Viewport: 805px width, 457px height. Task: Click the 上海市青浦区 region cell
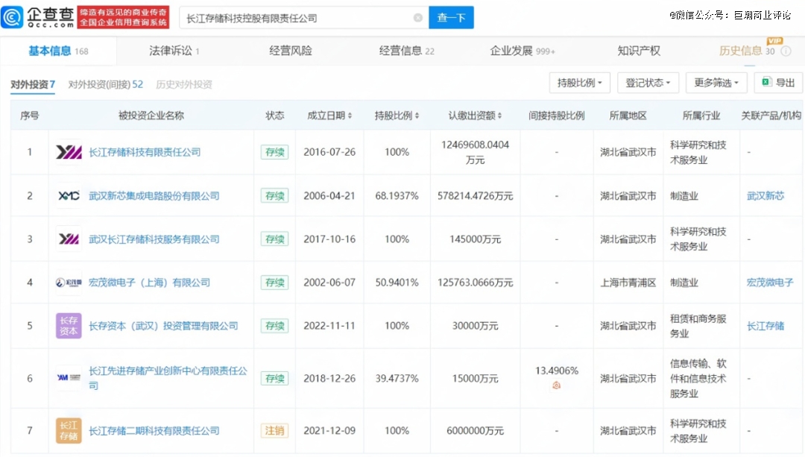click(628, 283)
